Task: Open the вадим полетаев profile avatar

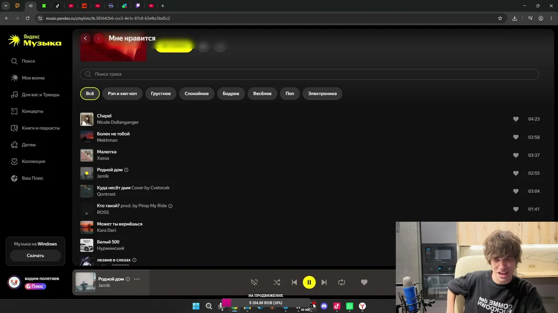Action: click(14, 282)
